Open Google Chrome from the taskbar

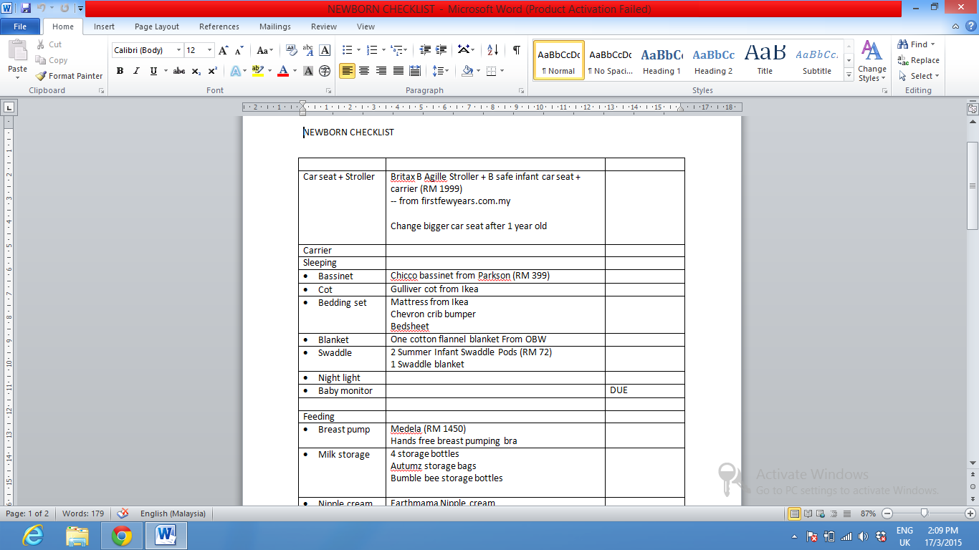coord(122,536)
